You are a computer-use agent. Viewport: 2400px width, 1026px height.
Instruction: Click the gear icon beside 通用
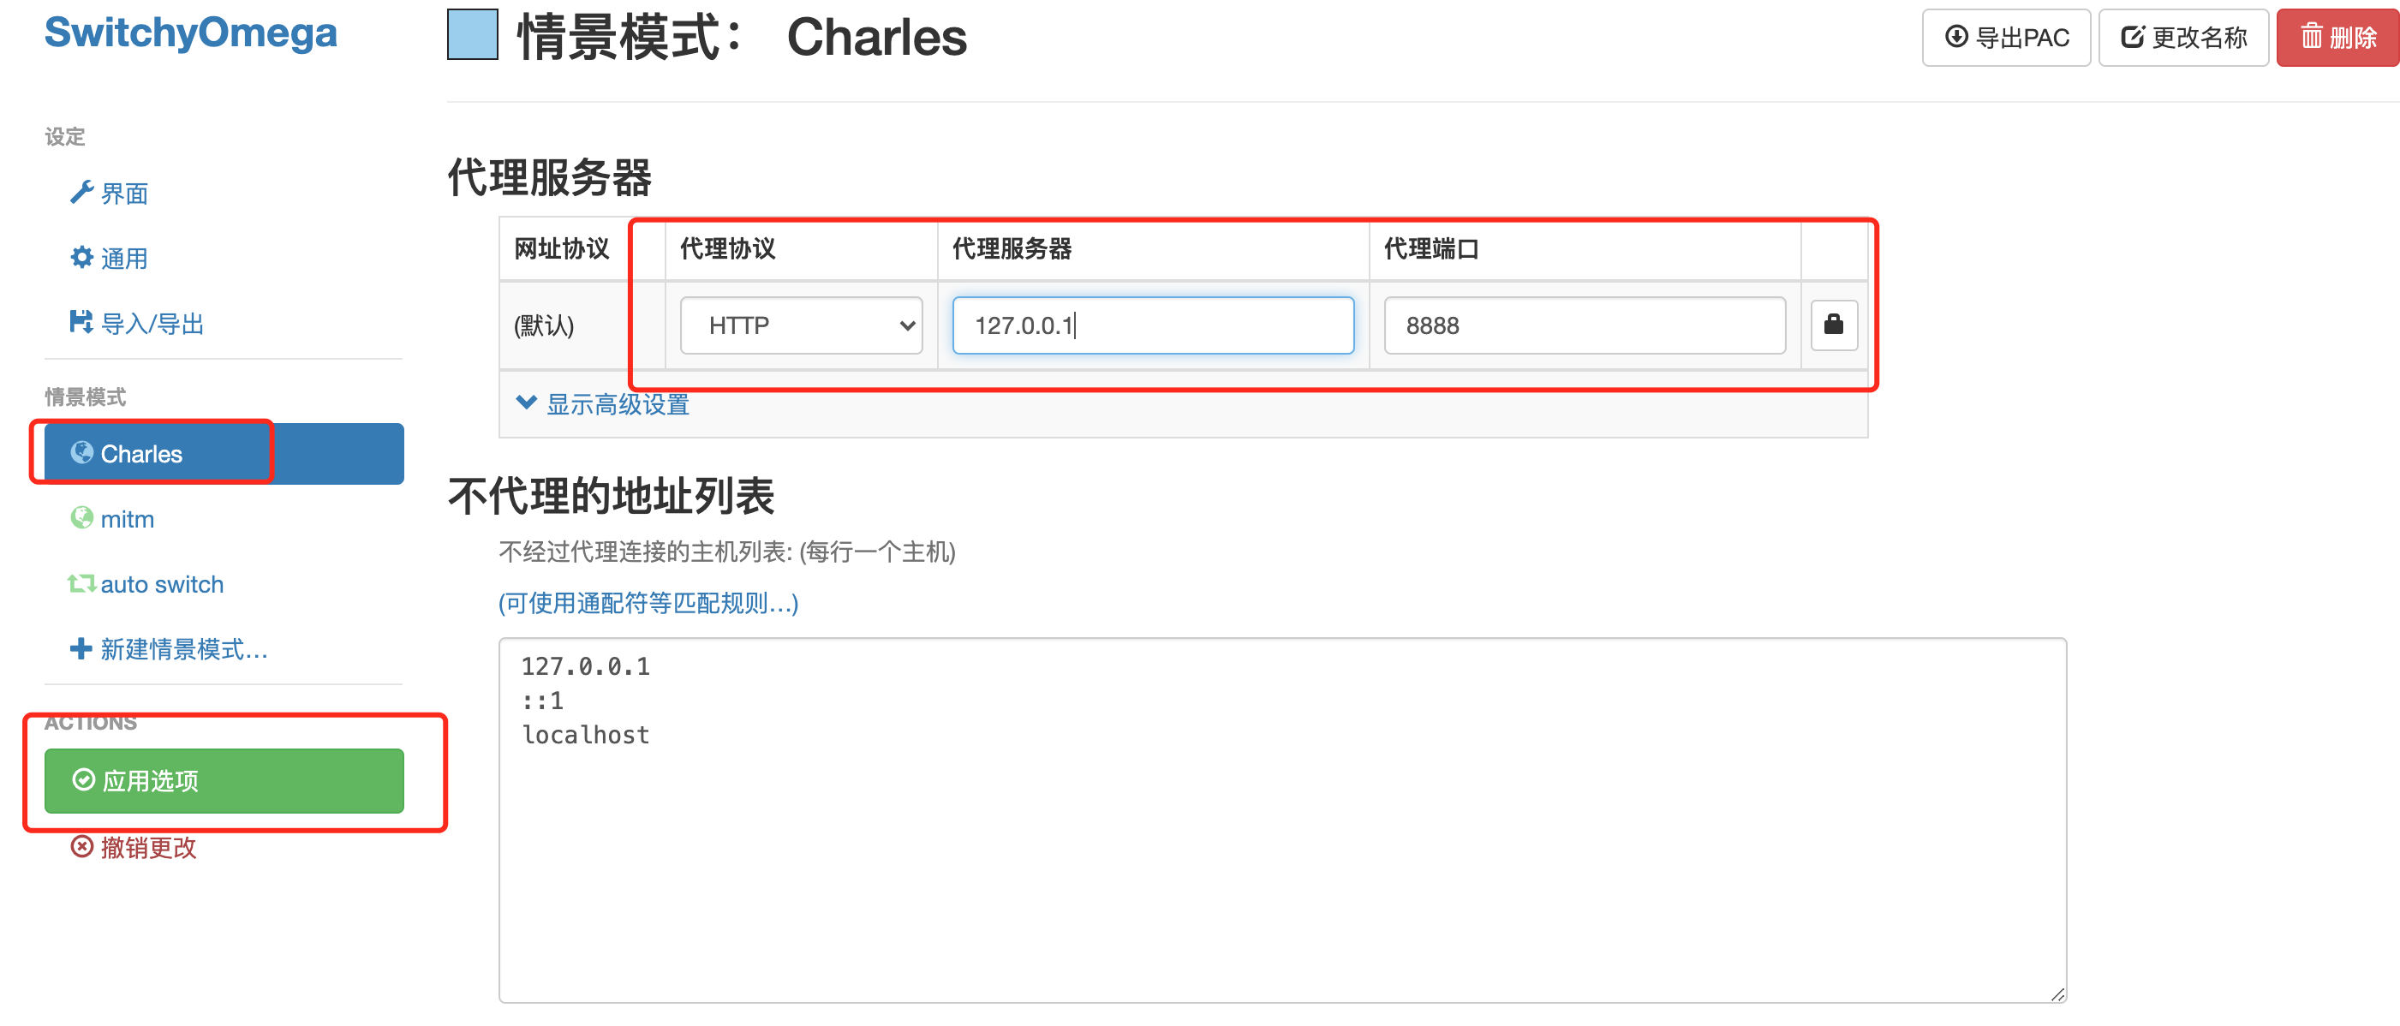coord(82,257)
